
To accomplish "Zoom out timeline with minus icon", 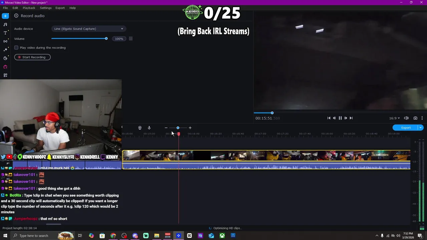I will coord(166,128).
